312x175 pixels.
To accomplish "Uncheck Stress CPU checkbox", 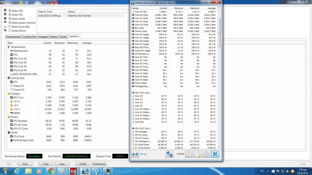I will click(10, 11).
